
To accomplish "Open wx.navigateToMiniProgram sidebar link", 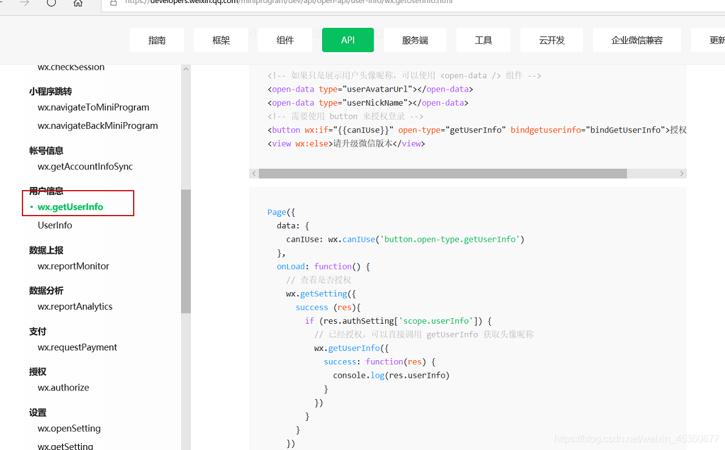I will pyautogui.click(x=94, y=107).
